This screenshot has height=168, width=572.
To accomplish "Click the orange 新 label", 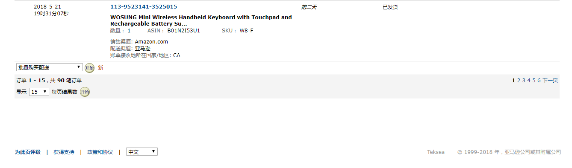I will pyautogui.click(x=100, y=68).
